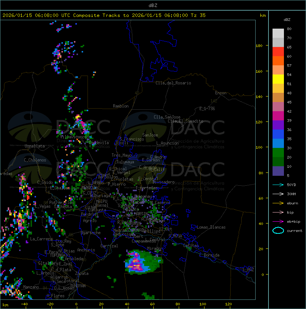Click the UTC timestamp header text
Viewport: 306px width, 309px height.
pos(104,15)
